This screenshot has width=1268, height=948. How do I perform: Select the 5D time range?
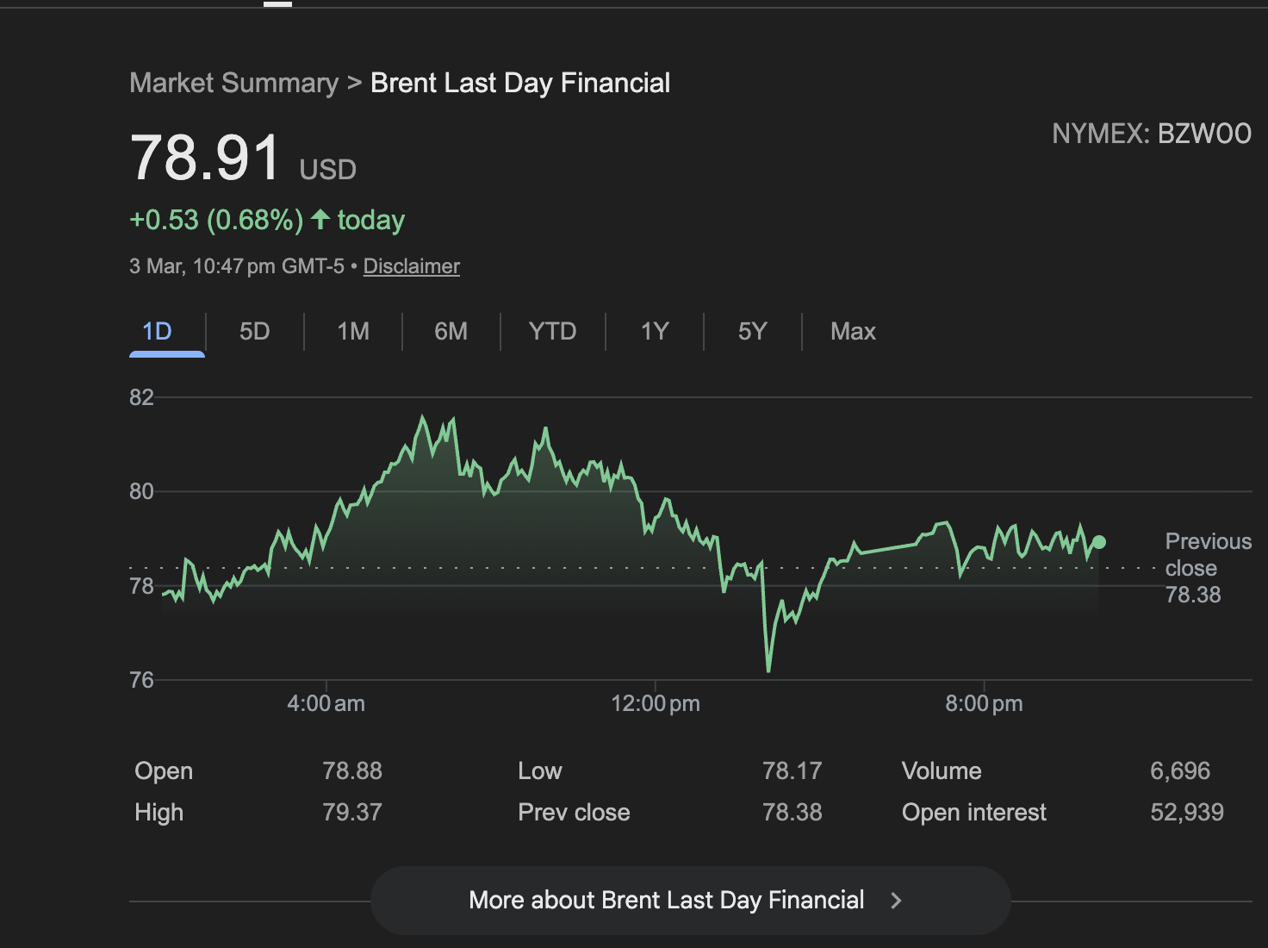254,331
